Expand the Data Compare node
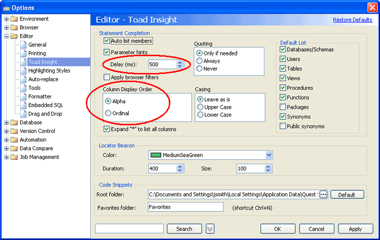Image resolution: width=380 pixels, height=240 pixels. point(7,149)
